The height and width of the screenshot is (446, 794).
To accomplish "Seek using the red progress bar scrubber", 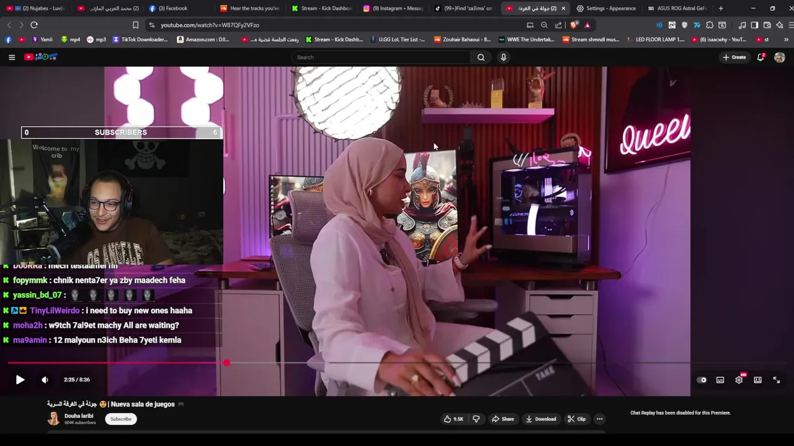I will click(x=226, y=363).
